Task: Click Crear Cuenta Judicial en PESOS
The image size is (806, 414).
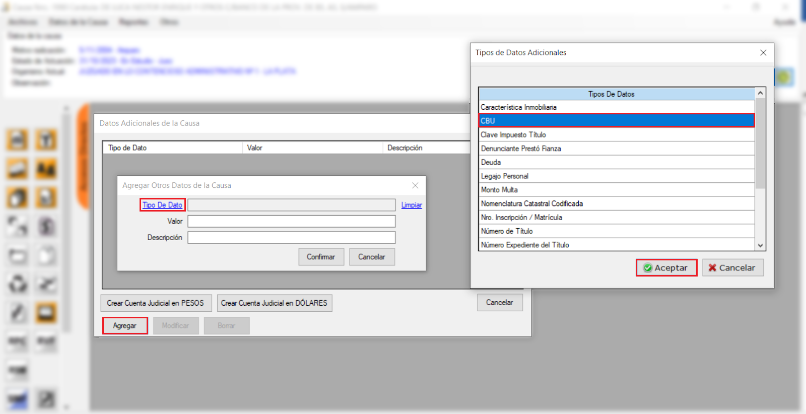Action: pos(156,303)
